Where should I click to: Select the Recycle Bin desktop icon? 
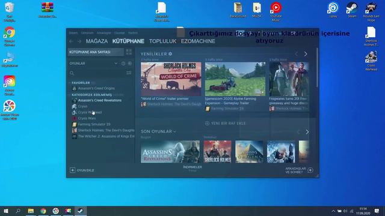click(10, 12)
